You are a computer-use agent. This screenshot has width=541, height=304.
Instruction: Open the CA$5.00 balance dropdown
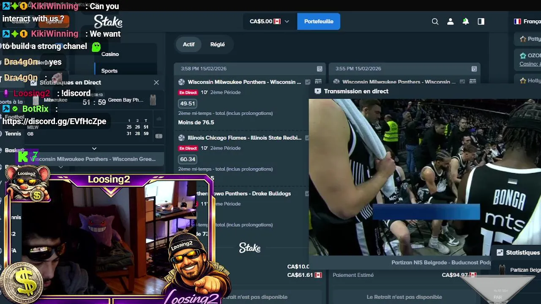[269, 22]
